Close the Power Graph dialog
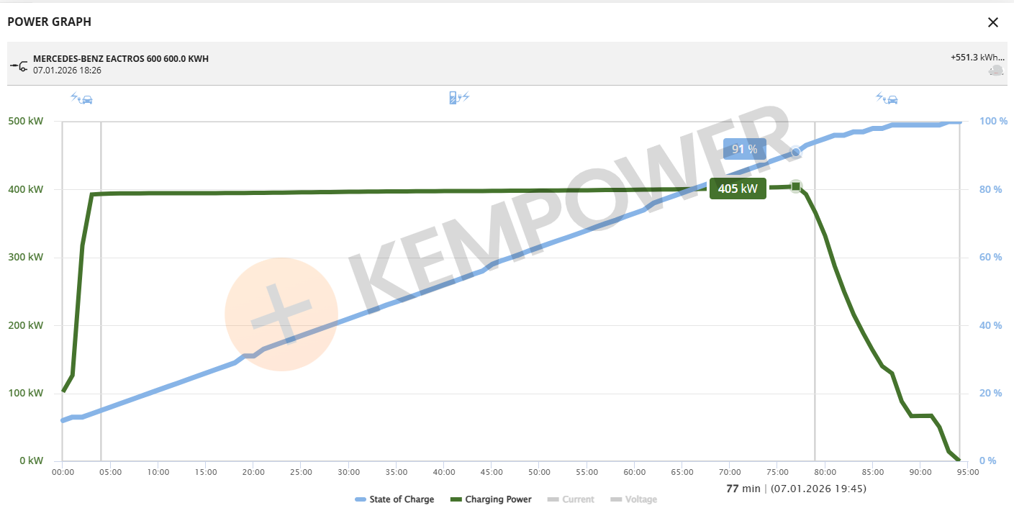The width and height of the screenshot is (1014, 526). coord(993,22)
